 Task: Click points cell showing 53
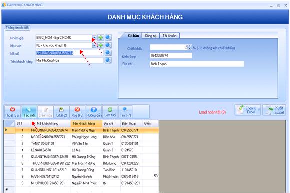(156, 176)
